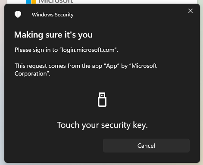Click the yellow square of Microsoft logo

[34, 2]
